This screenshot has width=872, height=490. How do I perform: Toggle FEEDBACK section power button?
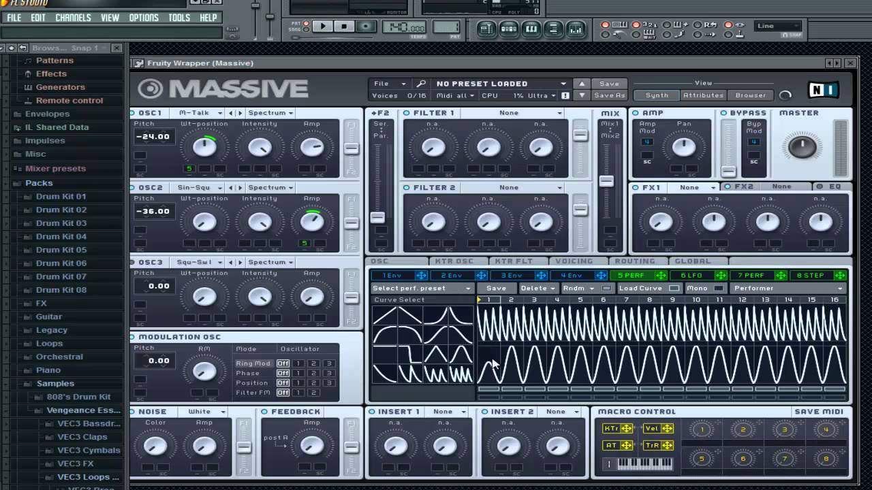point(264,412)
